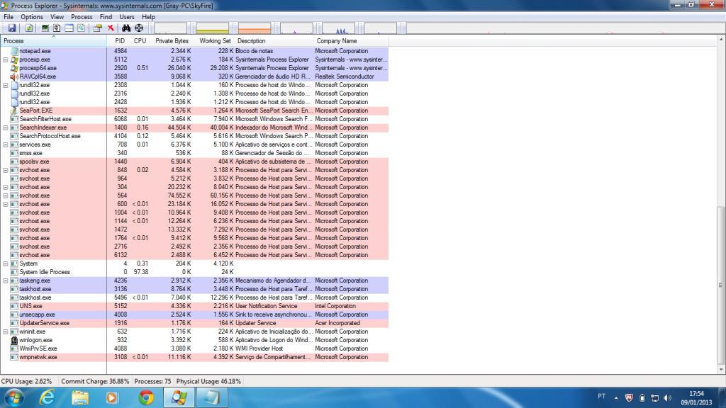Viewport: 726px width, 408px height.
Task: Click the procexp64.exe process icon
Action: pos(14,68)
